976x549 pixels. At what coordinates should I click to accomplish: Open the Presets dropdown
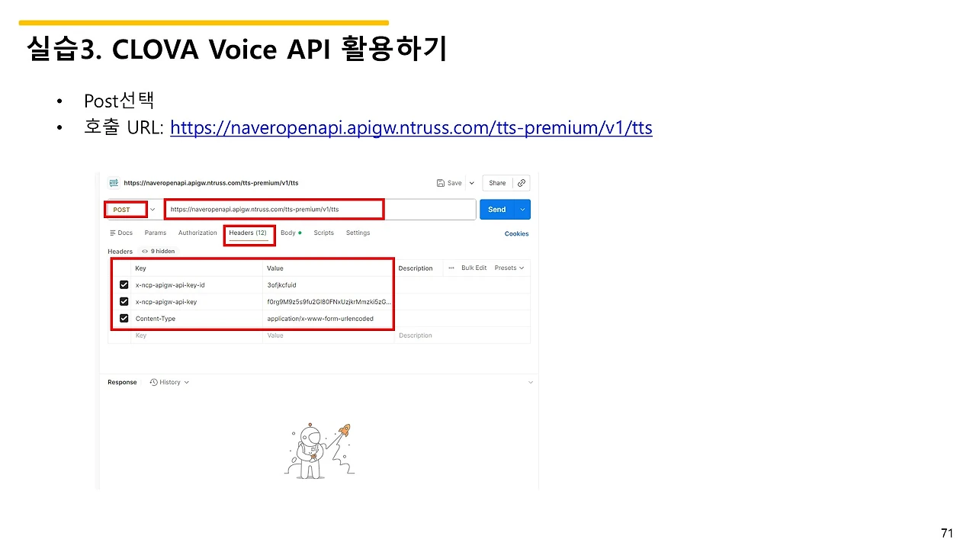510,268
